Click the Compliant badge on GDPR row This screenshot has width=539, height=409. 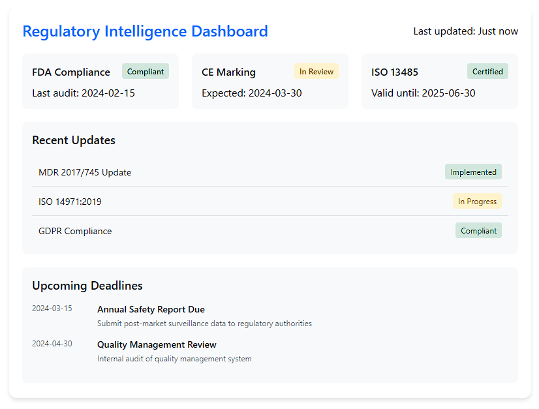point(478,231)
